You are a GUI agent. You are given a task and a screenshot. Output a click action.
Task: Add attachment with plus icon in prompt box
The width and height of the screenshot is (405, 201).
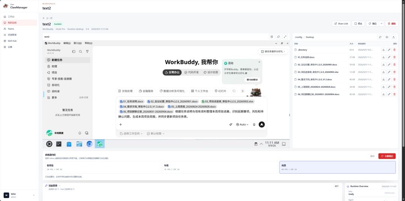coord(120,124)
